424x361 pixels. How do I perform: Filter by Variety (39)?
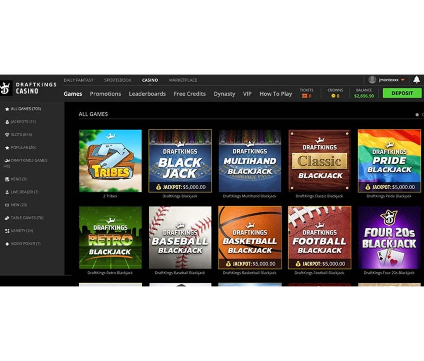[x=22, y=231]
